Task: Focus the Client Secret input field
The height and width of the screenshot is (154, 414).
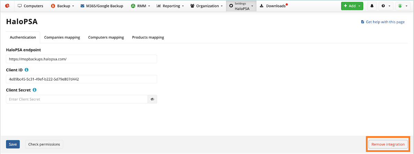Action: 77,99
